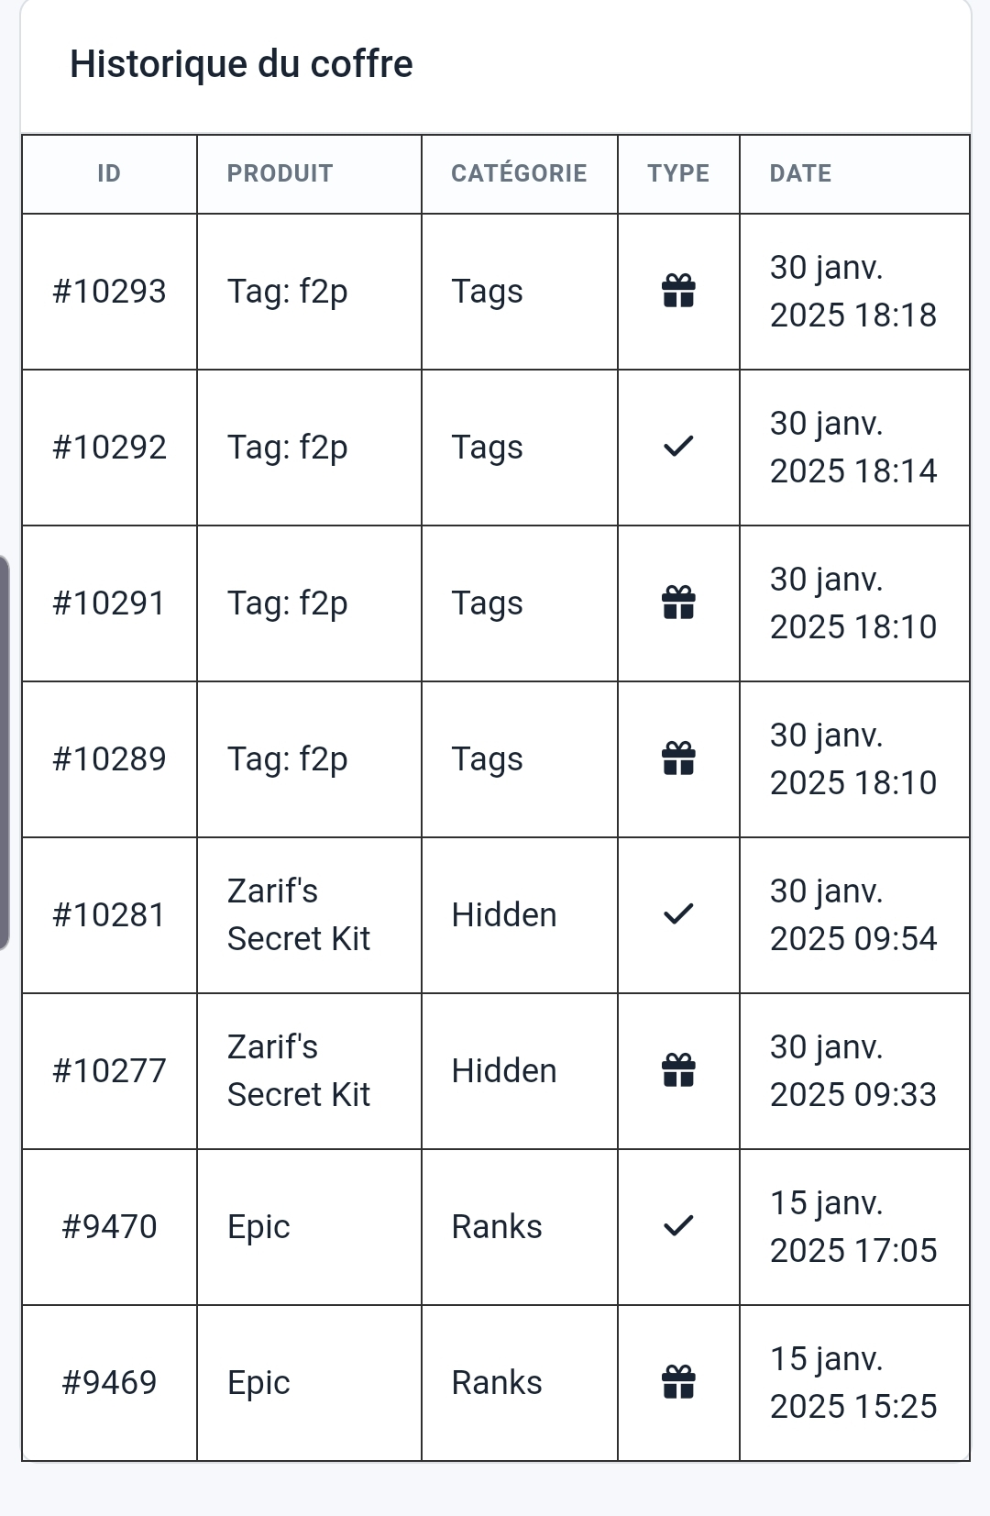Screen dimensions: 990x1516
Task: Click the gift icon in row #10289
Action: point(678,758)
